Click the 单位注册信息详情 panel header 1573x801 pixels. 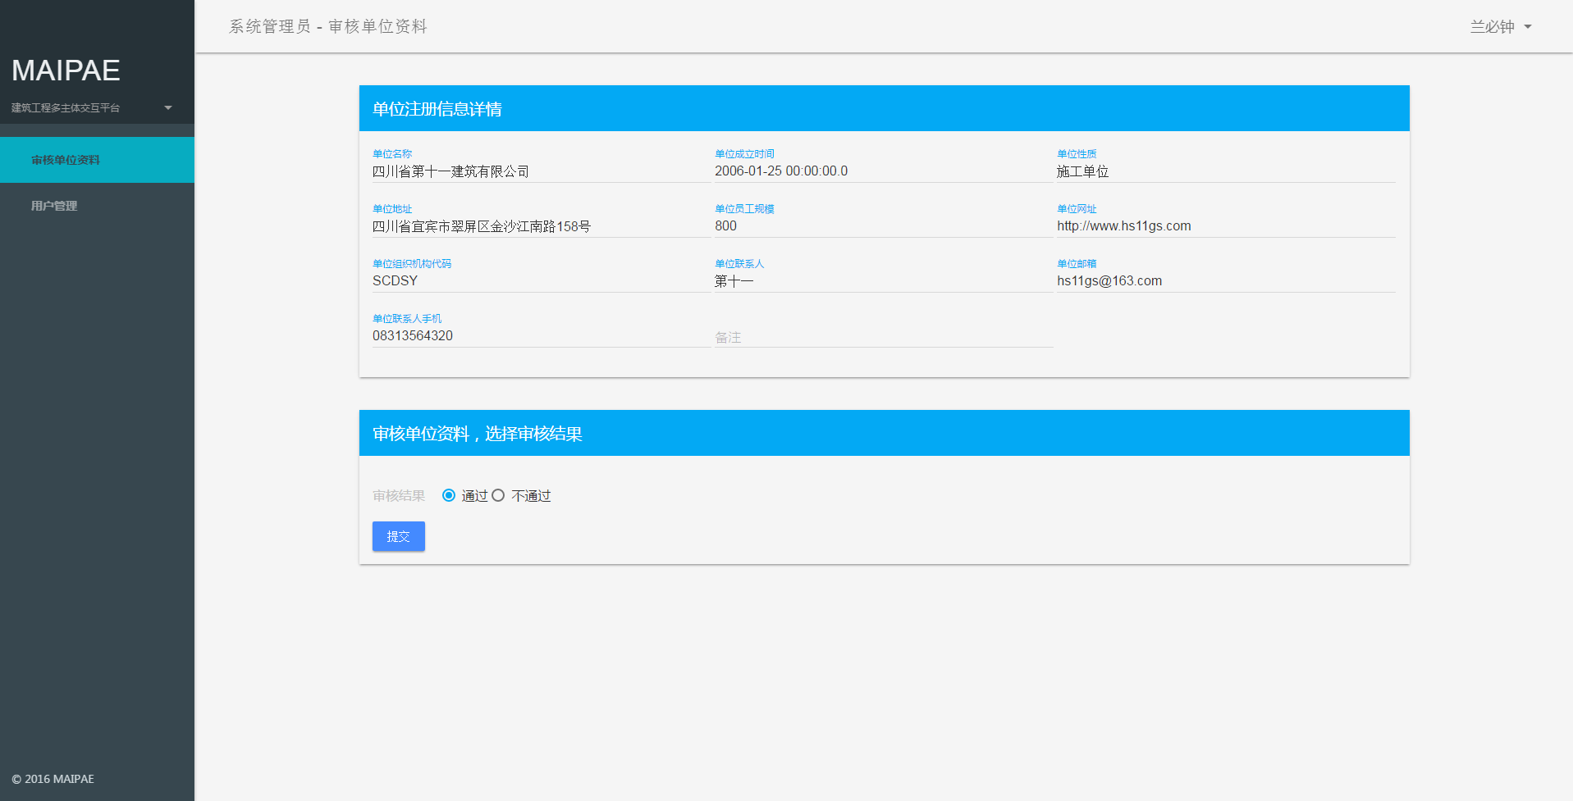tap(438, 107)
